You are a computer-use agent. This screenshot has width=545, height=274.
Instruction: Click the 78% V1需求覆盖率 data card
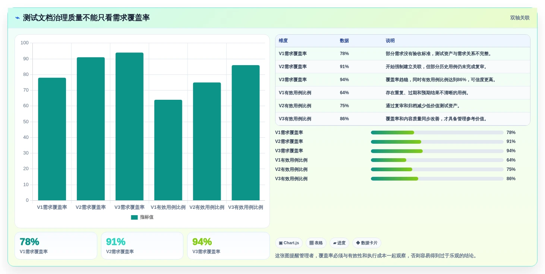coord(56,246)
